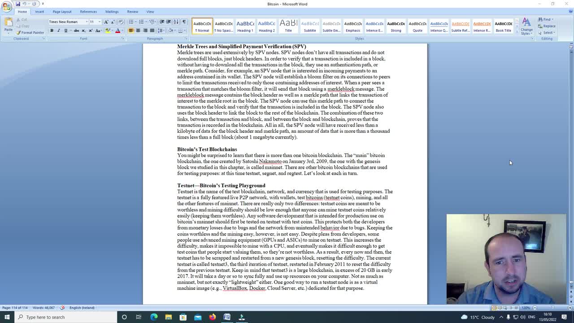The width and height of the screenshot is (574, 323).
Task: Select Center alignment
Action: click(138, 31)
